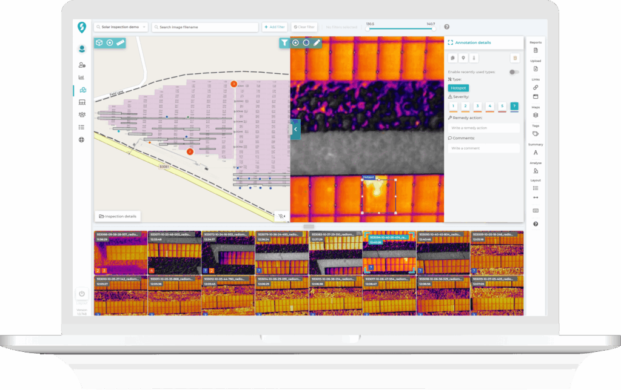The width and height of the screenshot is (621, 390).
Task: Open the statistics chart sidebar item
Action: tap(81, 78)
